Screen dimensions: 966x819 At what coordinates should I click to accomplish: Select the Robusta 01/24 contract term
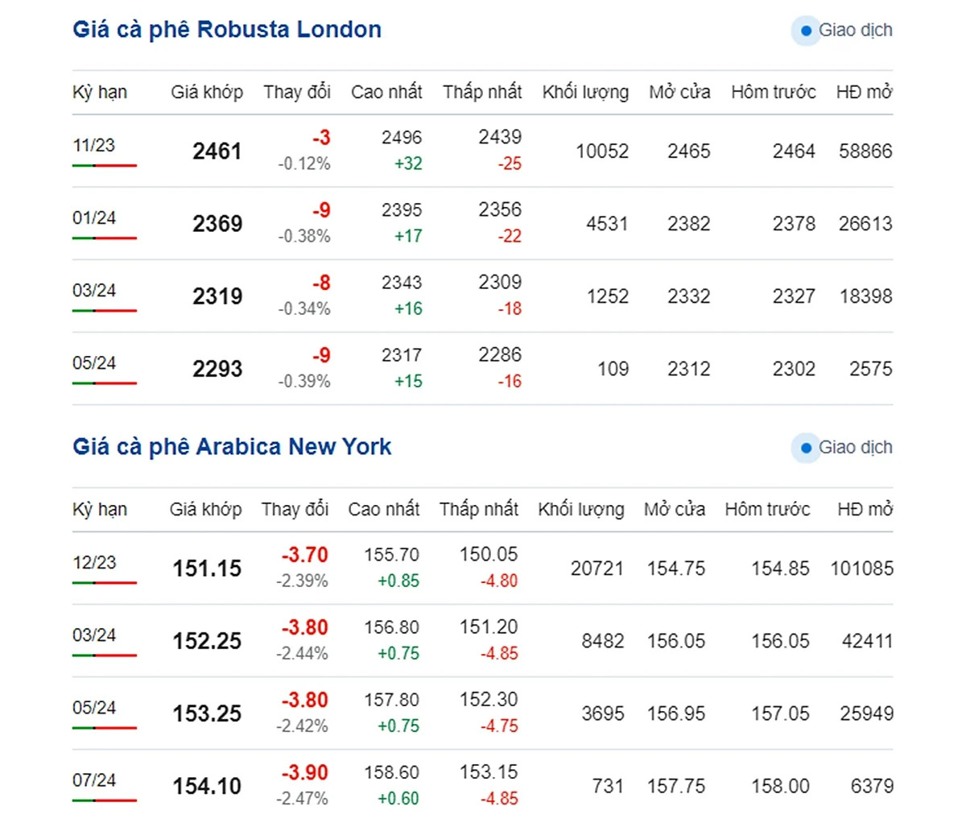[x=94, y=218]
